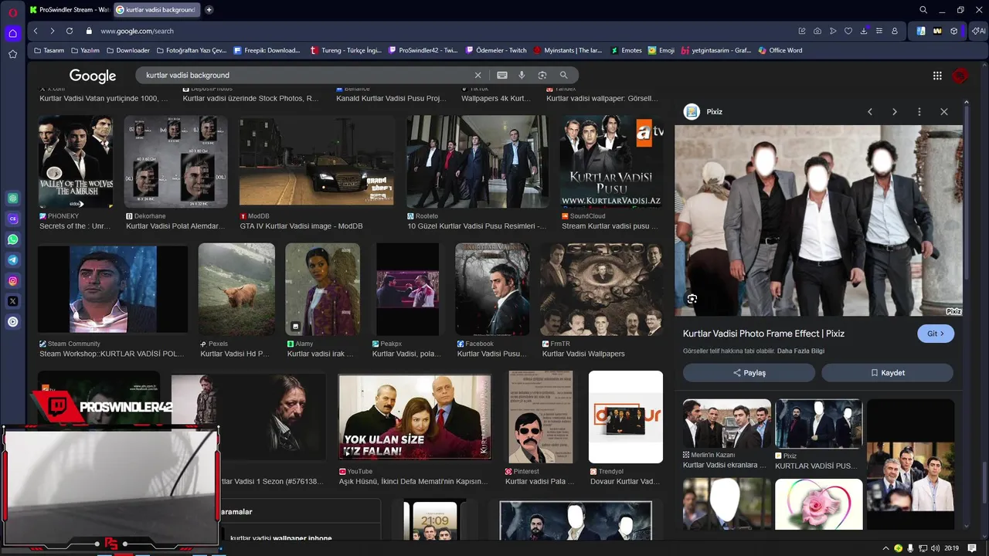Open the Emotes bookmark
The height and width of the screenshot is (556, 989).
[x=626, y=50]
